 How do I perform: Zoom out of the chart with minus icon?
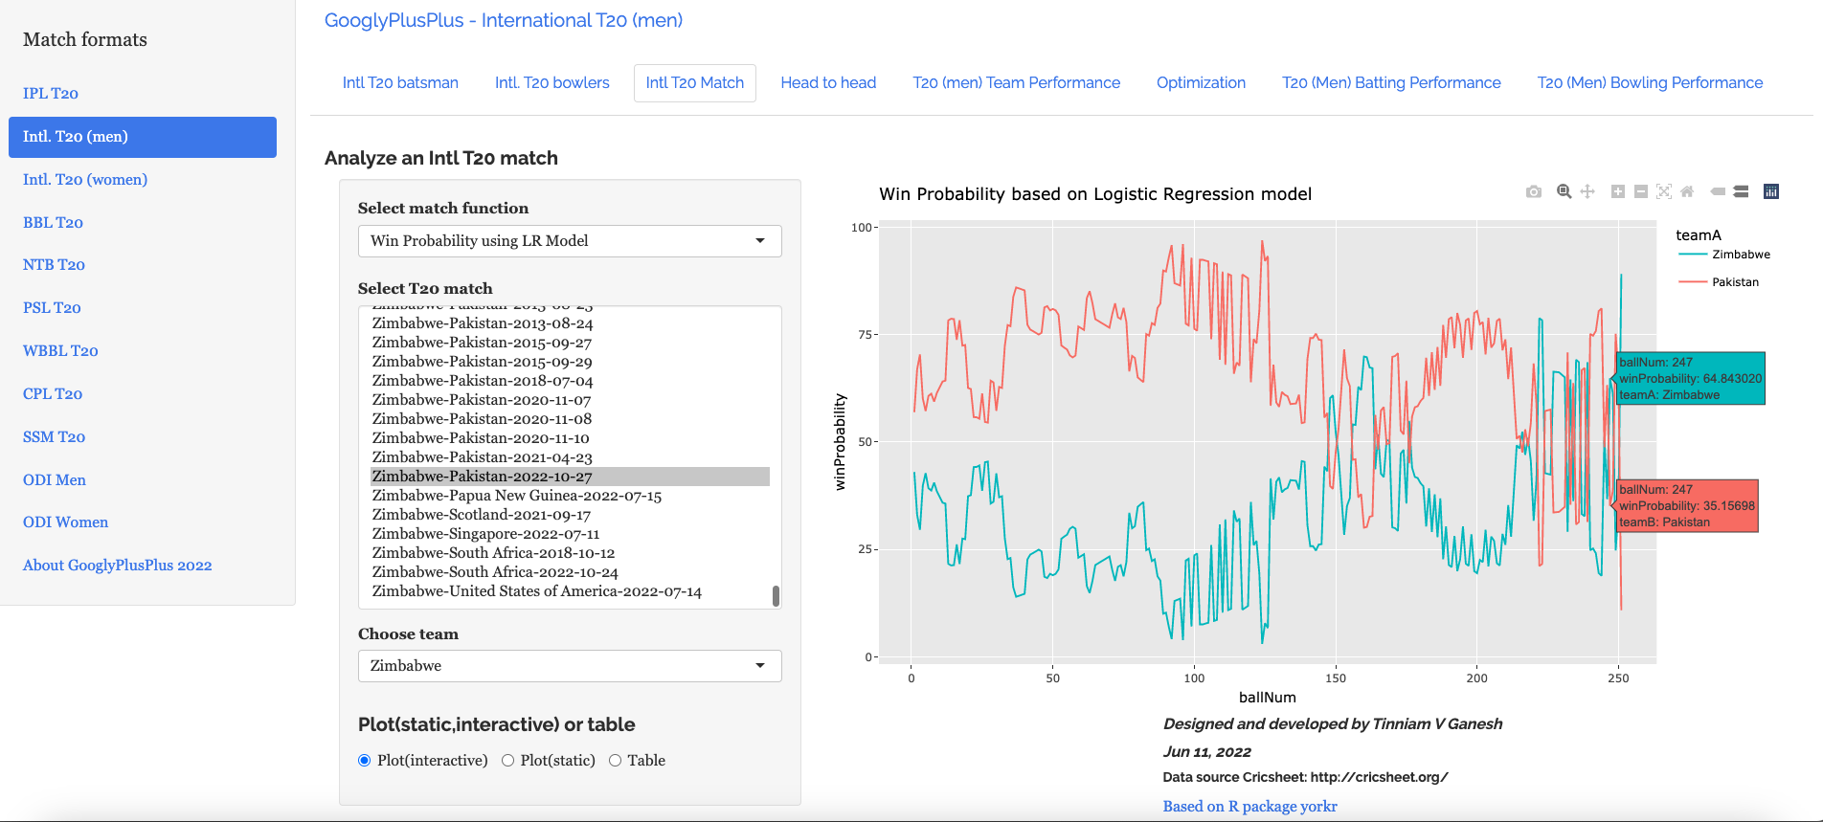coord(1641,191)
